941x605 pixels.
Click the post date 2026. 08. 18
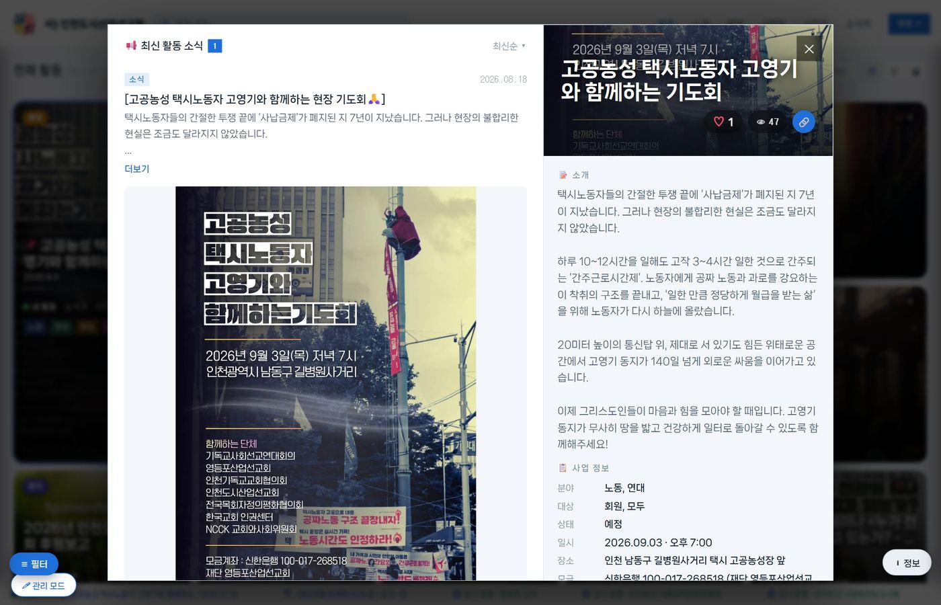tap(503, 79)
